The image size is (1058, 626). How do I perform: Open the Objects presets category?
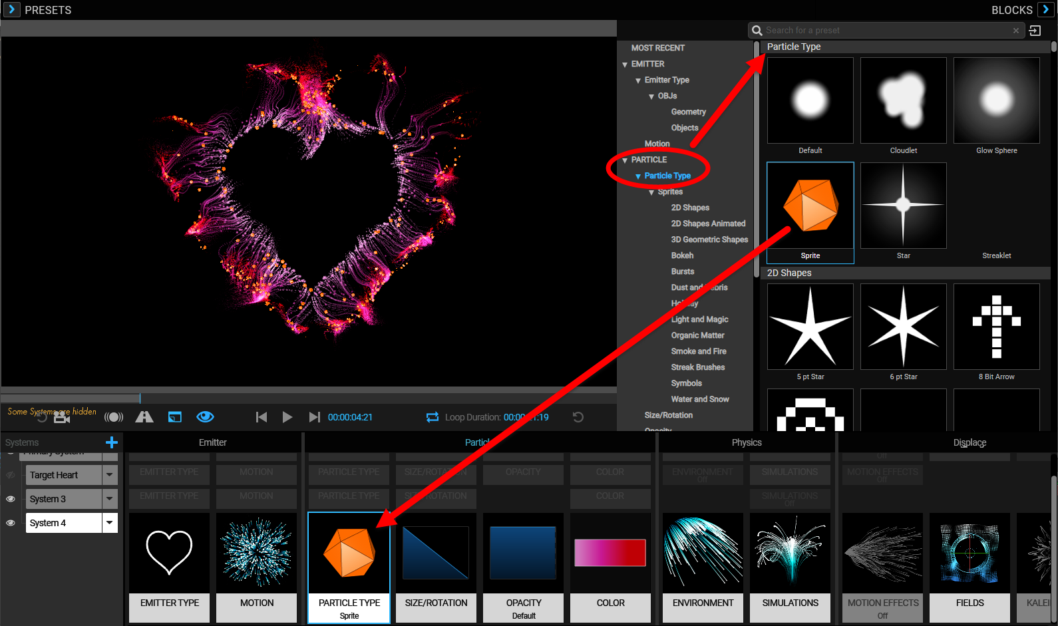[684, 128]
